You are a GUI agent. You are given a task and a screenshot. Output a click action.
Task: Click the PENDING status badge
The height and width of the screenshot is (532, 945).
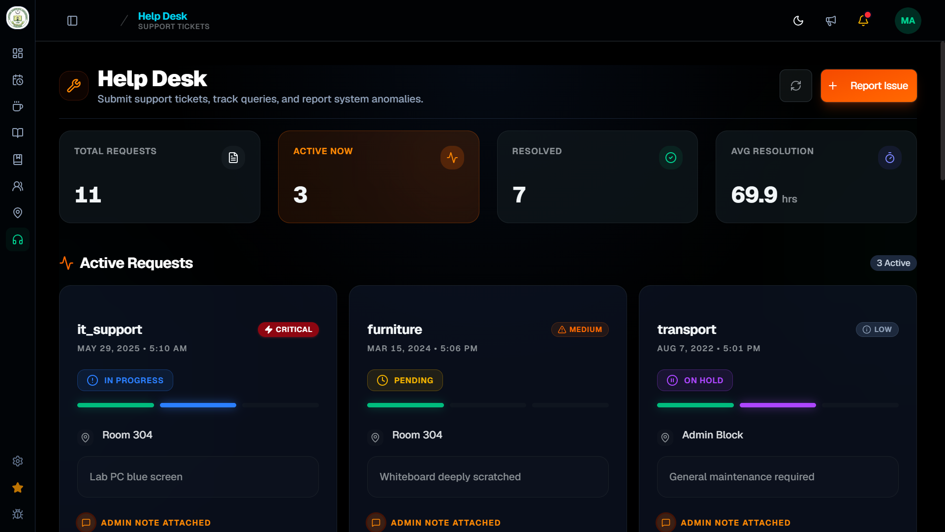[405, 380]
